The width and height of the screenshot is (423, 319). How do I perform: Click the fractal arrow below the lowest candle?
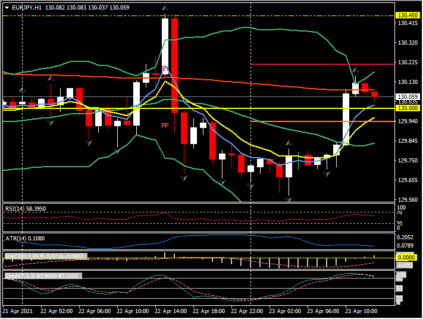289,199
